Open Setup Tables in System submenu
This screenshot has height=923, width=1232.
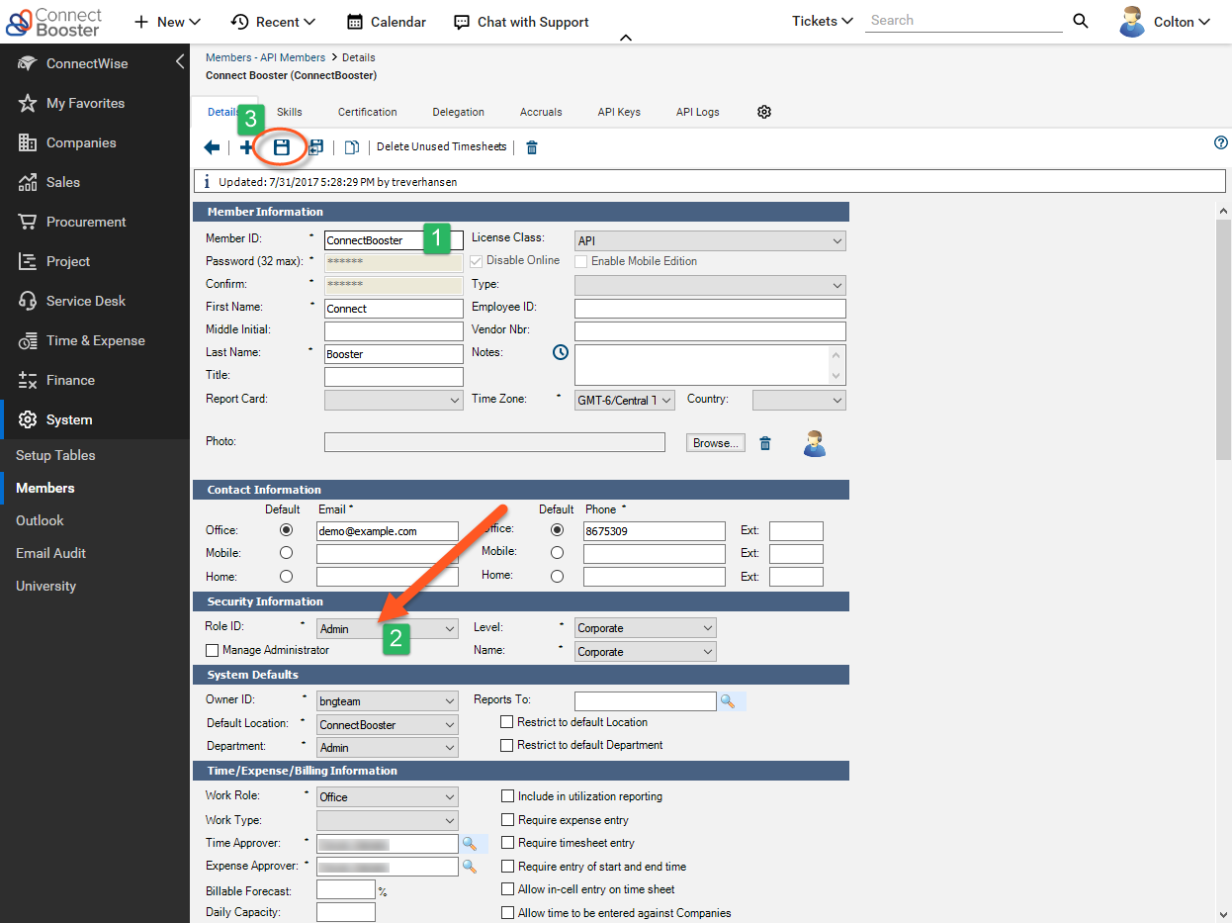tap(55, 455)
